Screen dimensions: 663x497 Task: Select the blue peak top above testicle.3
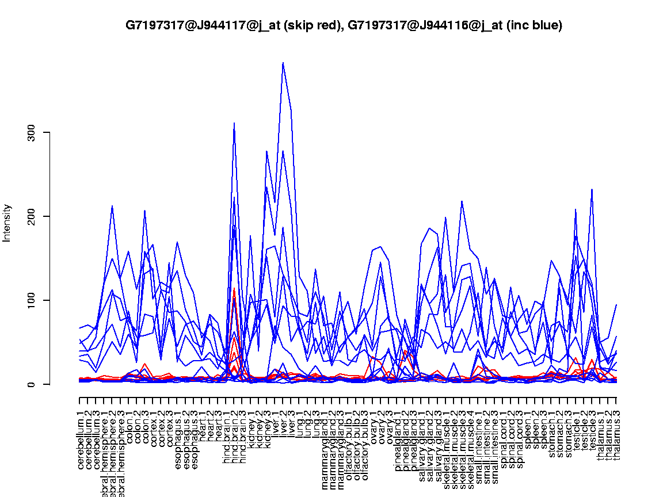(592, 189)
